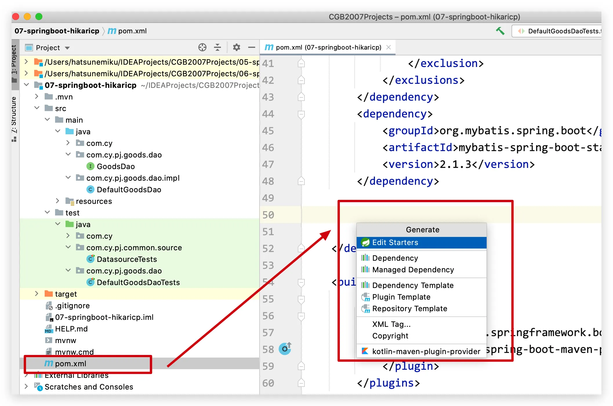
Task: Select DatasourceTests in project tree
Action: pyautogui.click(x=139, y=259)
